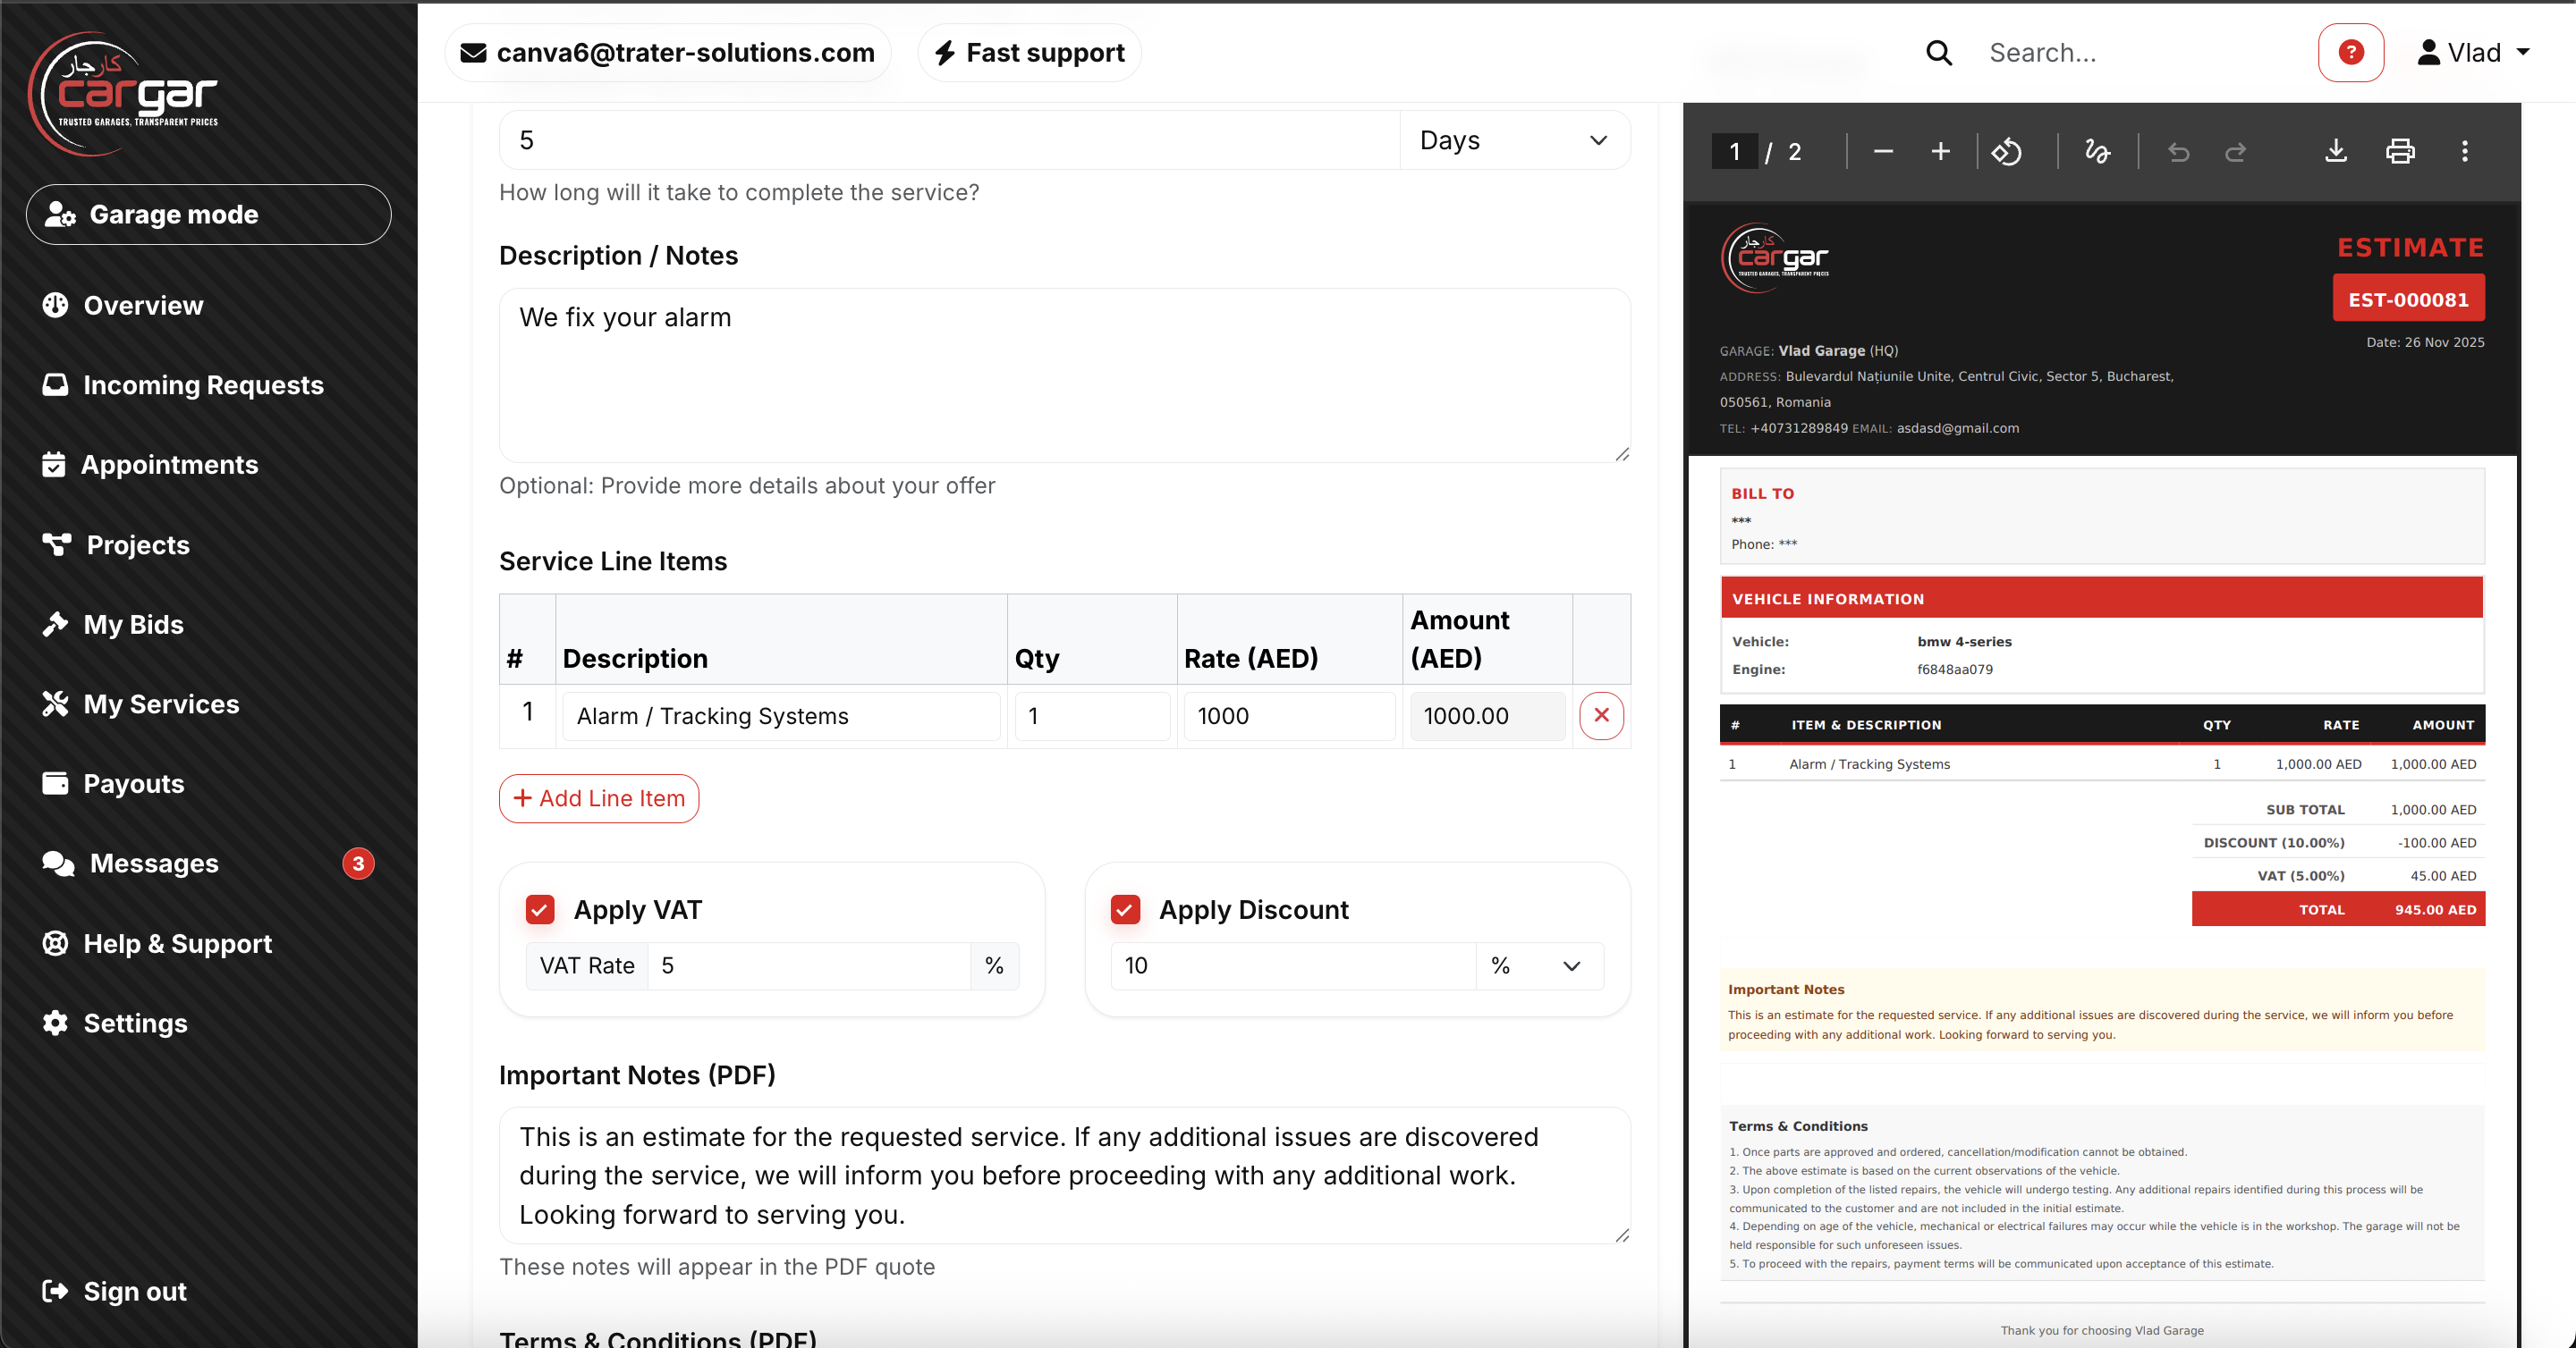Open the search magnifier icon

[1938, 52]
